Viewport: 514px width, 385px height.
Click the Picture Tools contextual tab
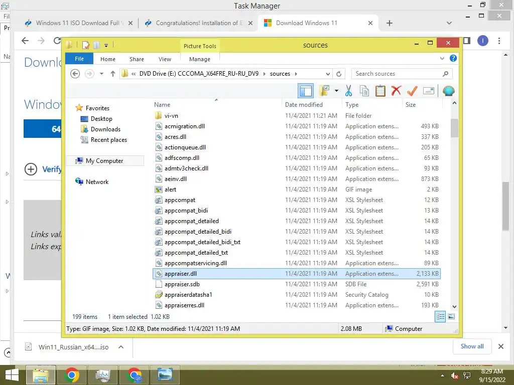(x=200, y=46)
